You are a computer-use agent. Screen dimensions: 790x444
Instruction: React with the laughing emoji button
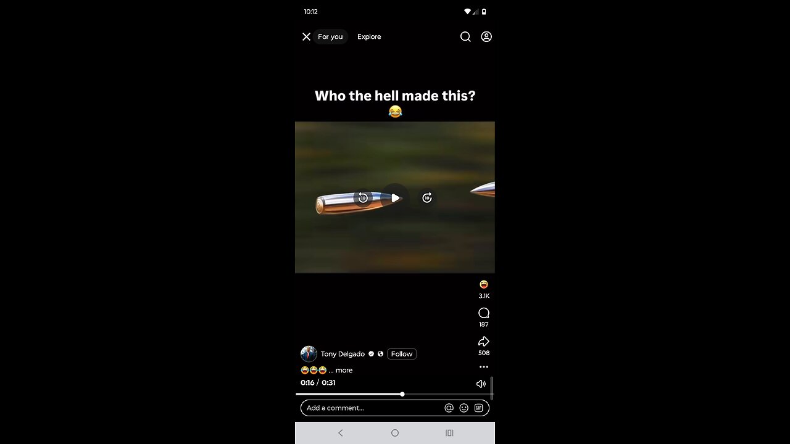(484, 284)
